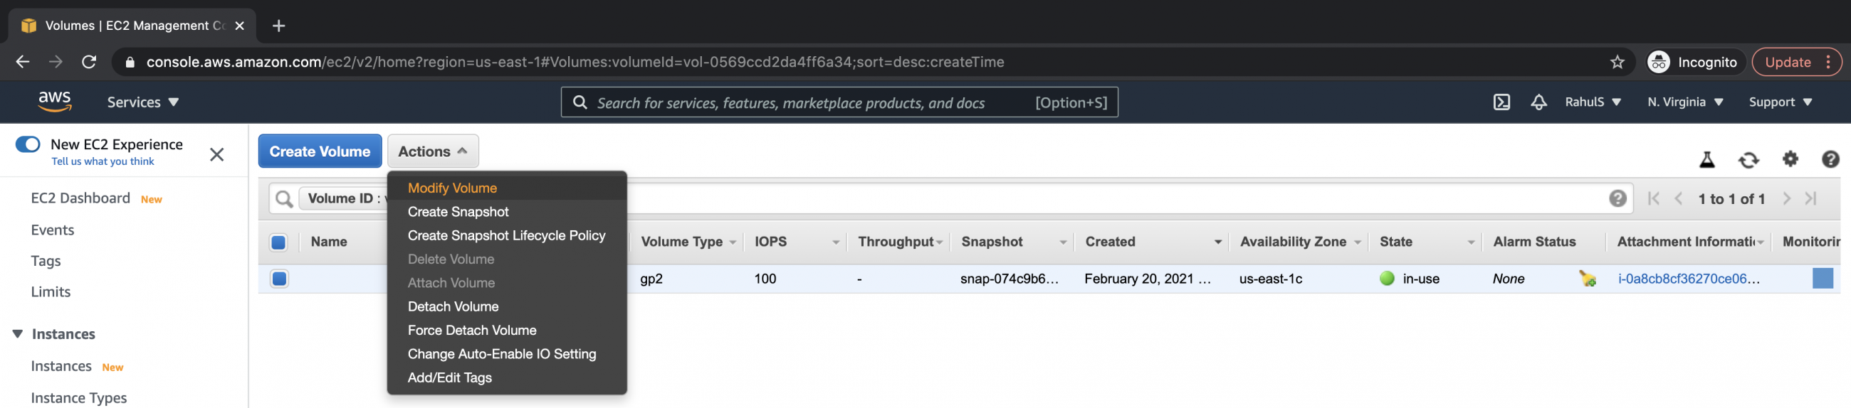The width and height of the screenshot is (1851, 408).
Task: Go to the previous page of results
Action: [1679, 198]
